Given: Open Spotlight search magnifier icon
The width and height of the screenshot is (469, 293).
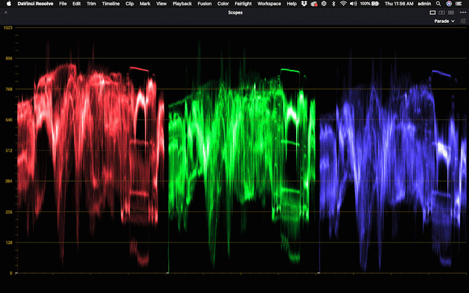Looking at the screenshot, I should (438, 4).
